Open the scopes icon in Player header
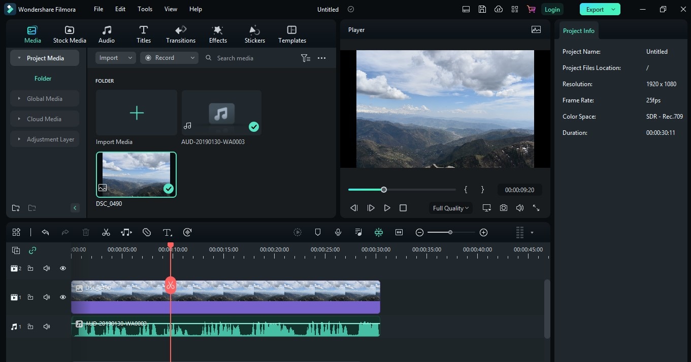The height and width of the screenshot is (362, 691). pyautogui.click(x=536, y=29)
